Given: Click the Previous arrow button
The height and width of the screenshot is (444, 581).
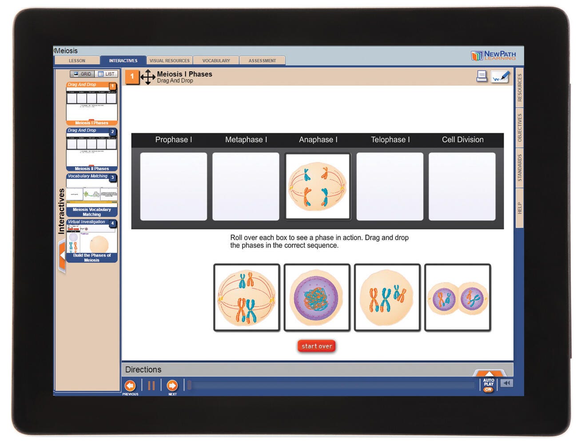Looking at the screenshot, I should coord(130,385).
